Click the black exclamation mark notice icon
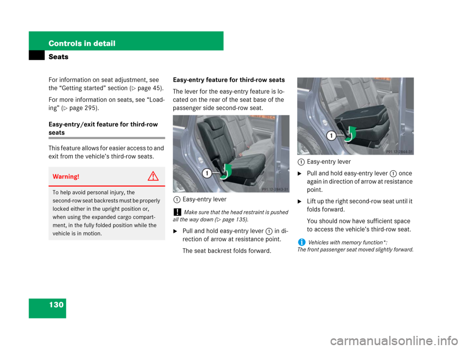The height and width of the screenshot is (349, 466). tap(177, 212)
